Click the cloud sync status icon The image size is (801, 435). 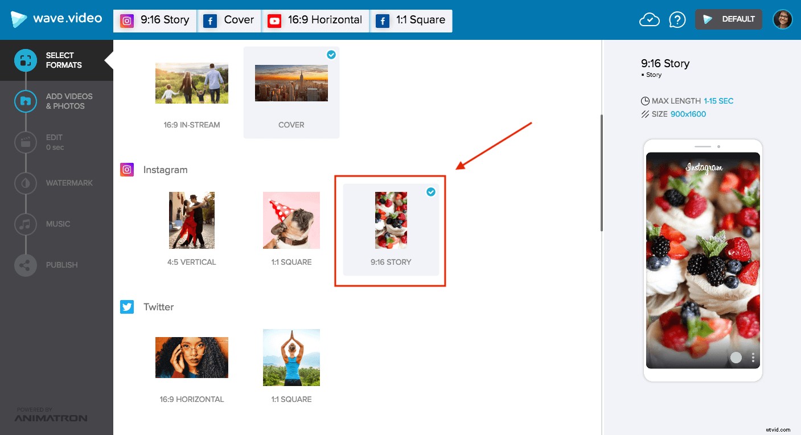pyautogui.click(x=649, y=19)
